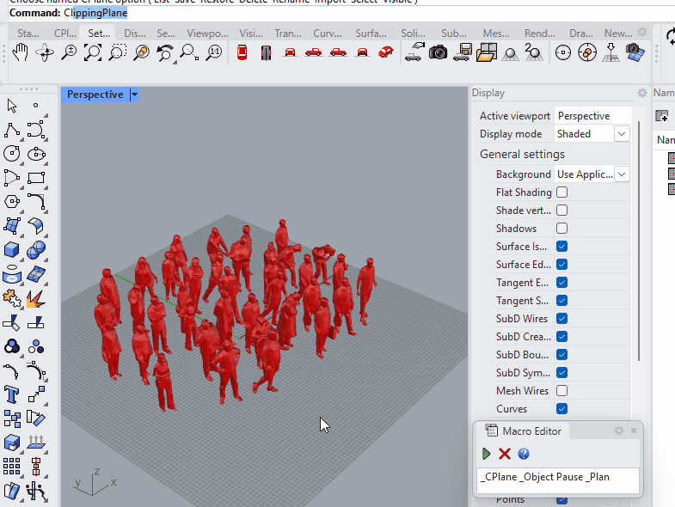Run the macro with green play icon
The width and height of the screenshot is (675, 507).
[x=487, y=454]
